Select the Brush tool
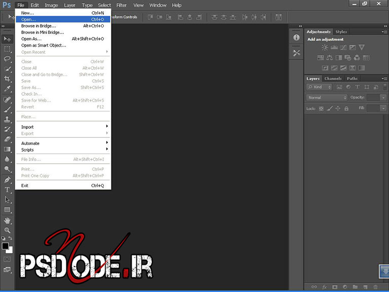This screenshot has width=389, height=292. coord(7,109)
